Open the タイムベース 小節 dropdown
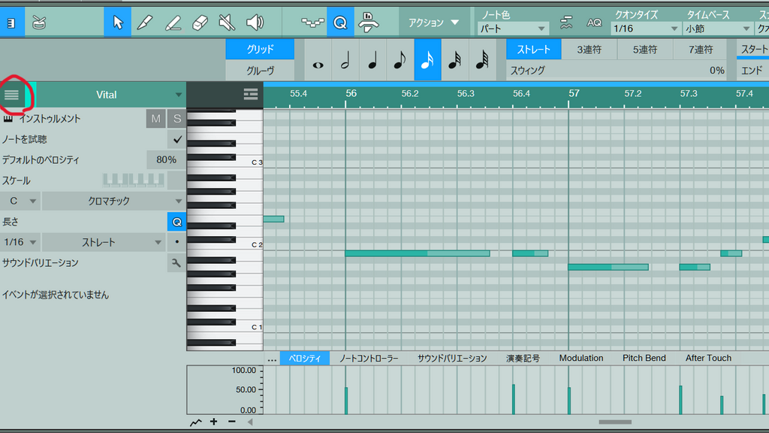 point(718,29)
